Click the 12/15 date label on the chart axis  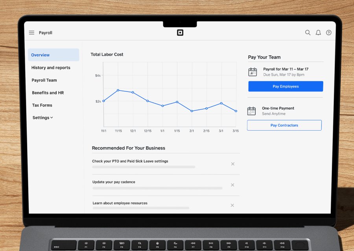(x=147, y=131)
